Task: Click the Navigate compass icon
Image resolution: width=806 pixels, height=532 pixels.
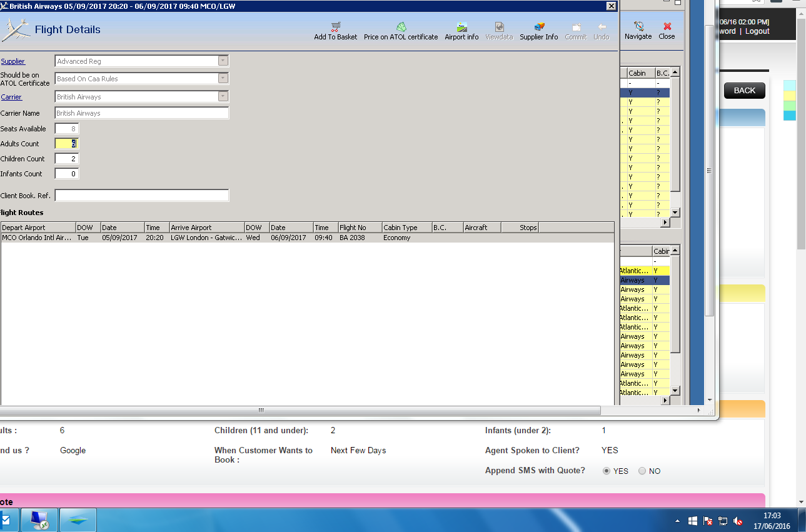Action: point(638,26)
